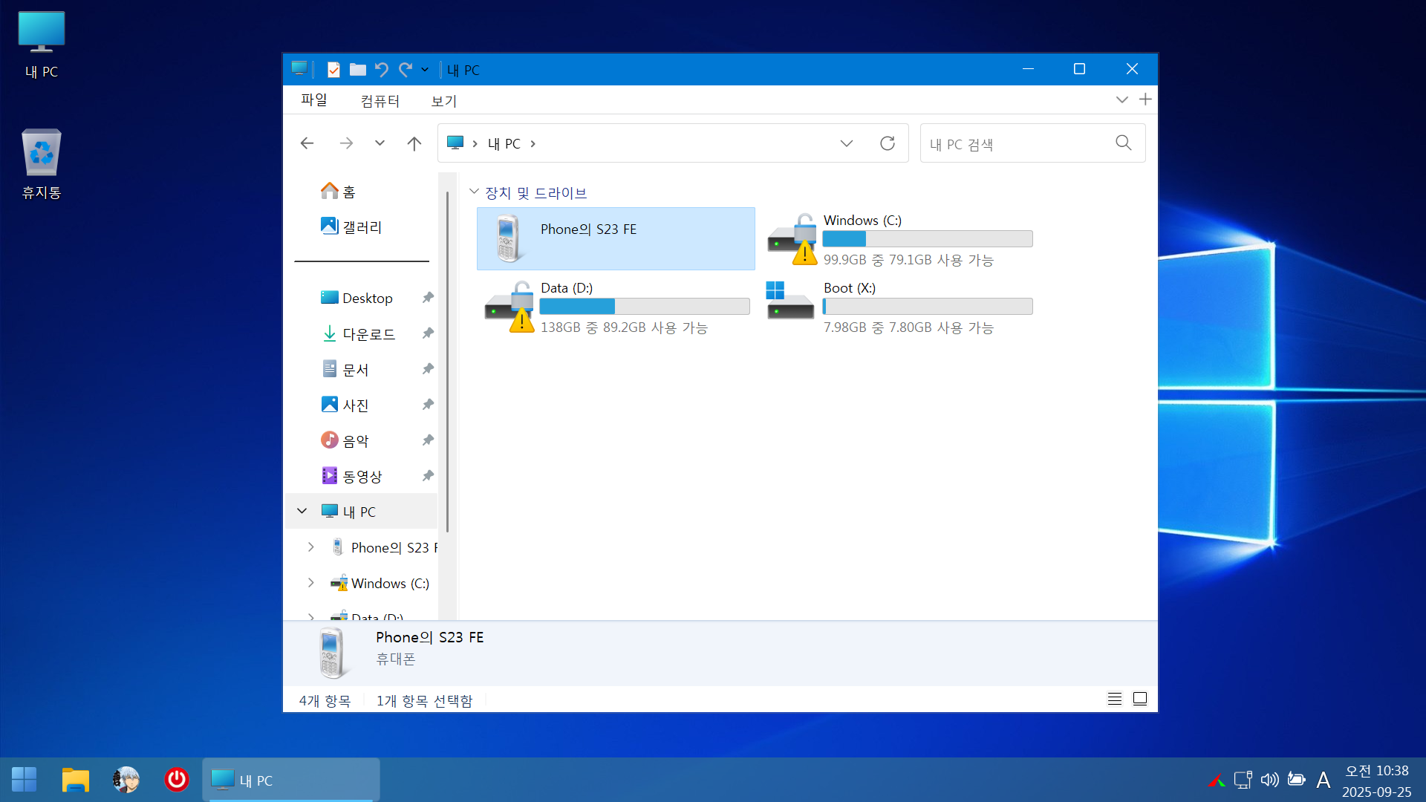The image size is (1426, 802).
Task: Switch to large icons view layout
Action: click(1140, 699)
